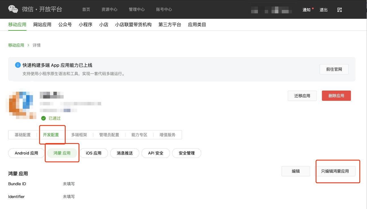Open 资源中心 in top navigation
The height and width of the screenshot is (209, 367).
pos(109,9)
